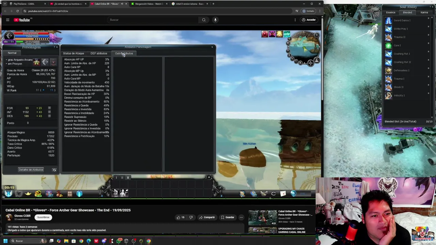Click the Sword Dance I skill icon
This screenshot has width=436, height=245.
coord(388,20)
